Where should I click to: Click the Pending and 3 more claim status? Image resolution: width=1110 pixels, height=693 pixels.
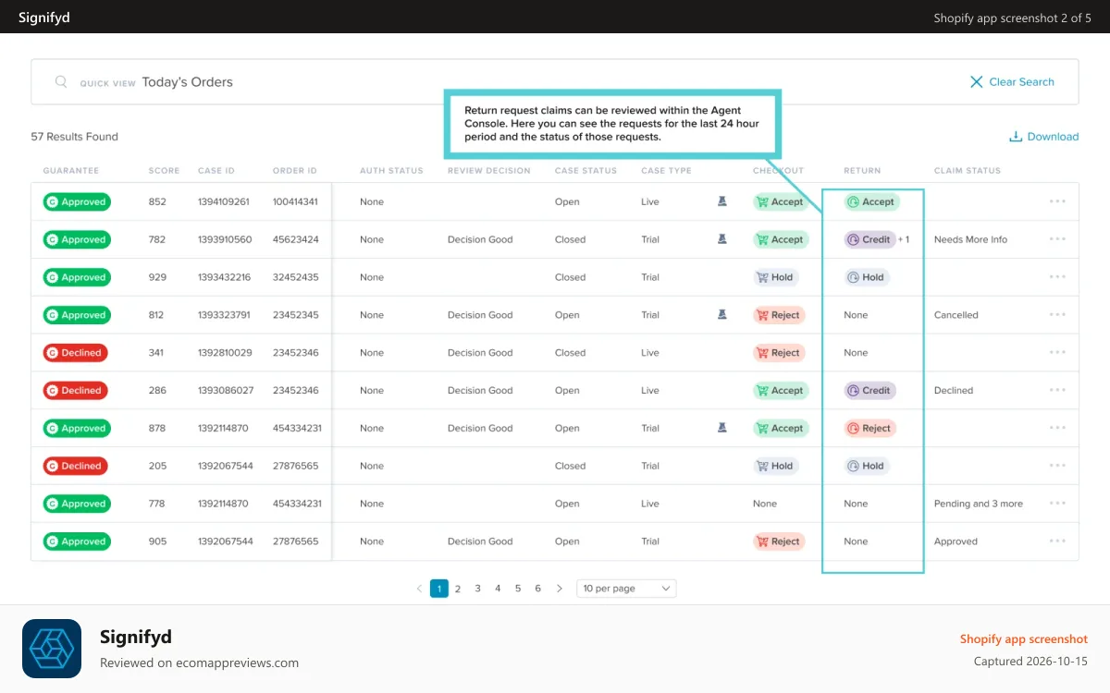pyautogui.click(x=979, y=504)
